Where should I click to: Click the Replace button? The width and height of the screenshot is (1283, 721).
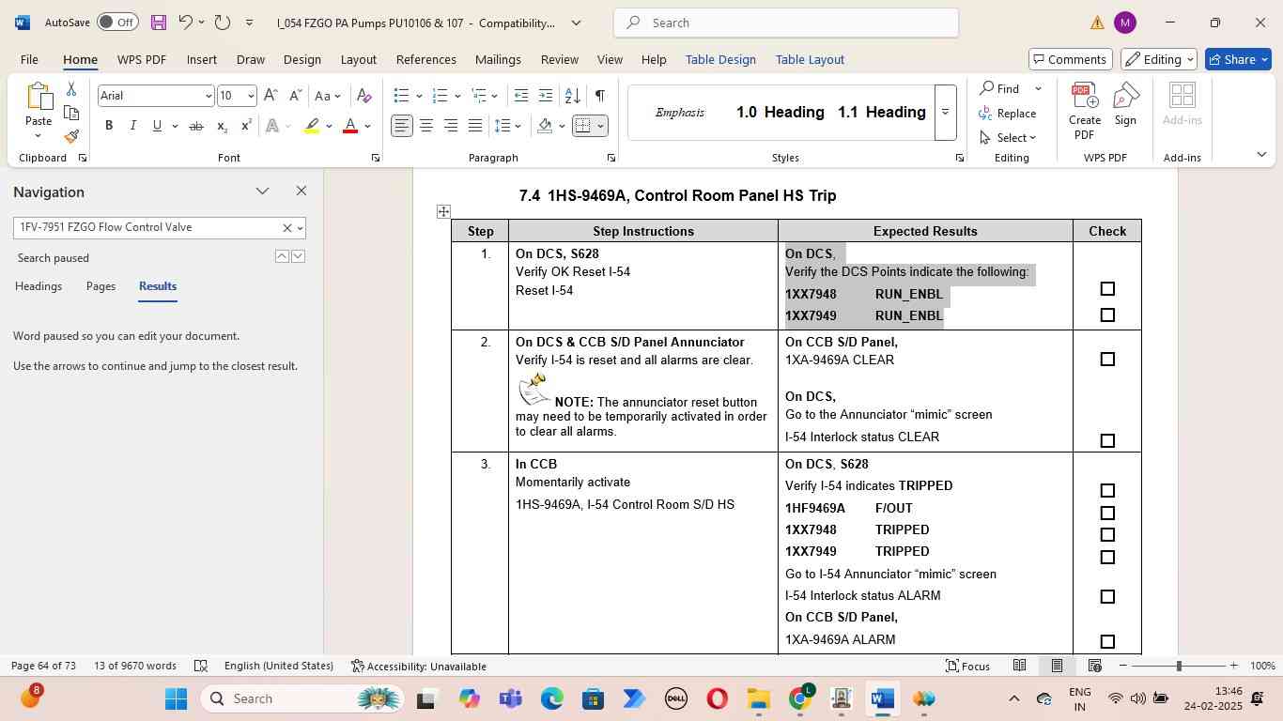click(x=1008, y=114)
